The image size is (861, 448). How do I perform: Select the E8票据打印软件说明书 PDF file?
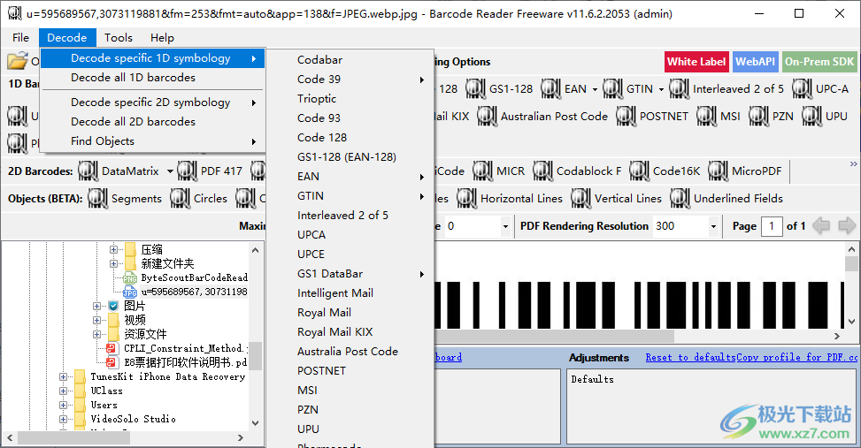pos(186,362)
